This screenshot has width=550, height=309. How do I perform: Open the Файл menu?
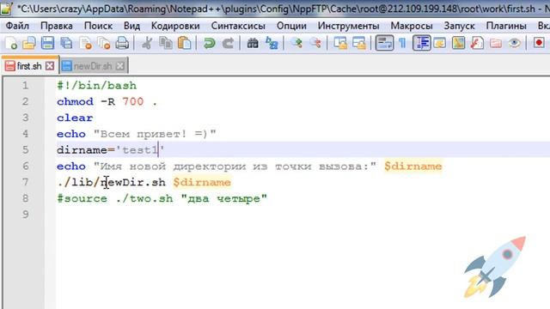[17, 26]
